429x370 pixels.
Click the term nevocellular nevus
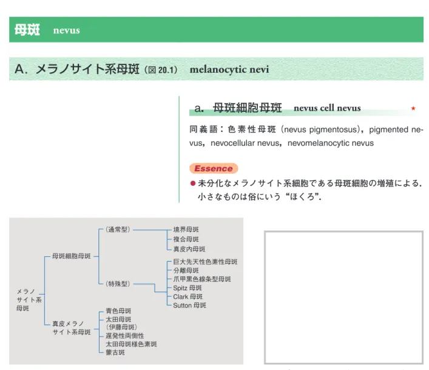point(245,143)
